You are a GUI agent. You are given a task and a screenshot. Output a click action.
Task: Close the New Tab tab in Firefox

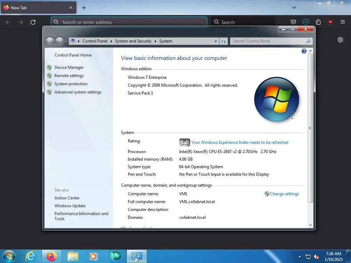[71, 8]
